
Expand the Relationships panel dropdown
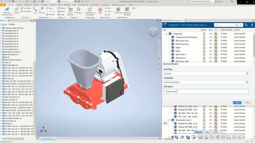(x=44, y=17)
